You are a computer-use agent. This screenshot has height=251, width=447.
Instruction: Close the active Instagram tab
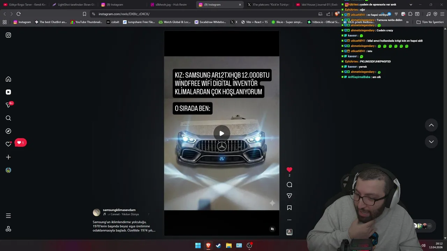click(240, 5)
